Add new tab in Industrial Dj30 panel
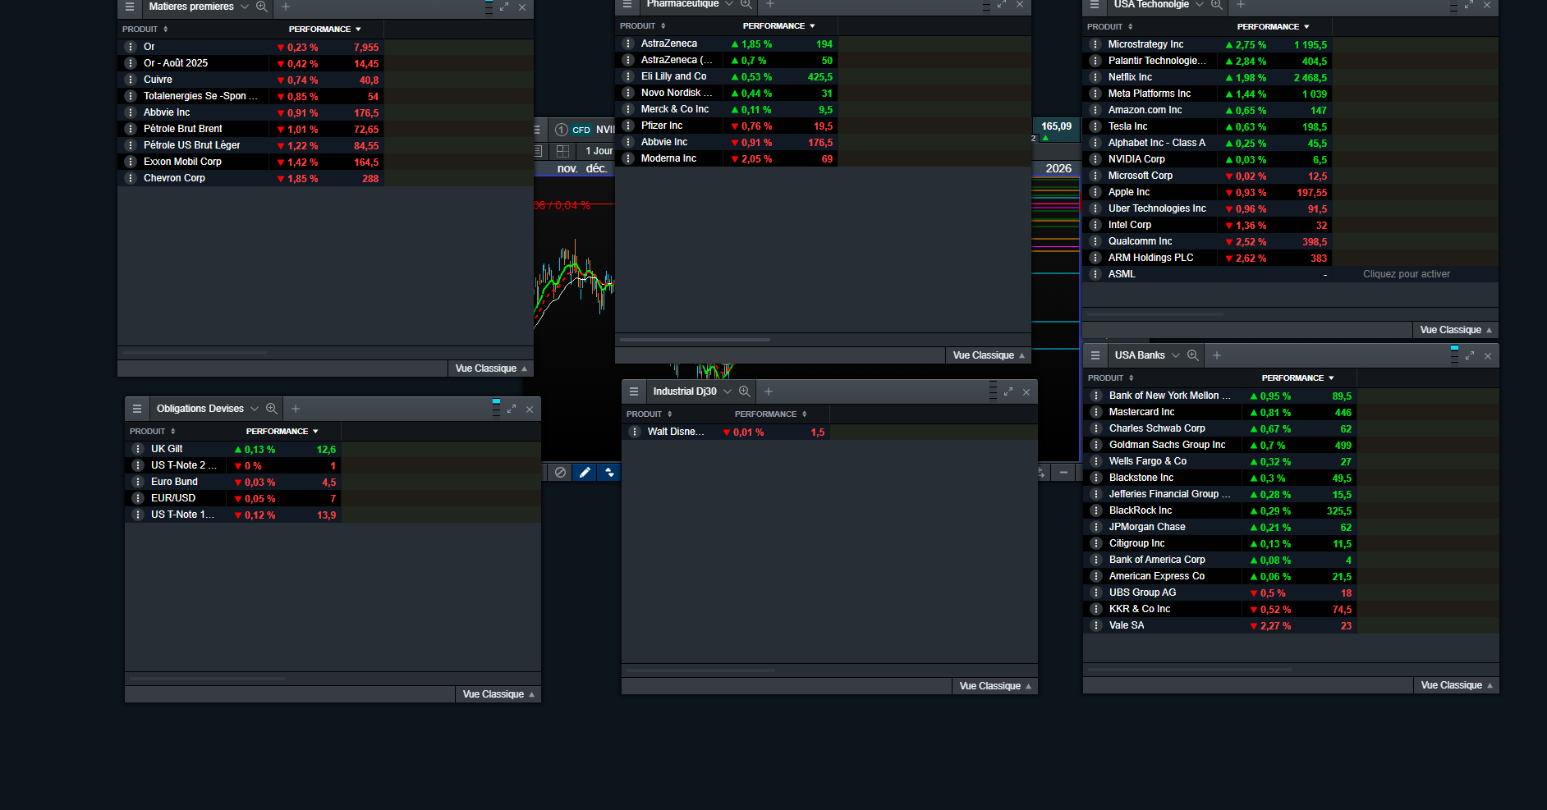 (x=769, y=391)
